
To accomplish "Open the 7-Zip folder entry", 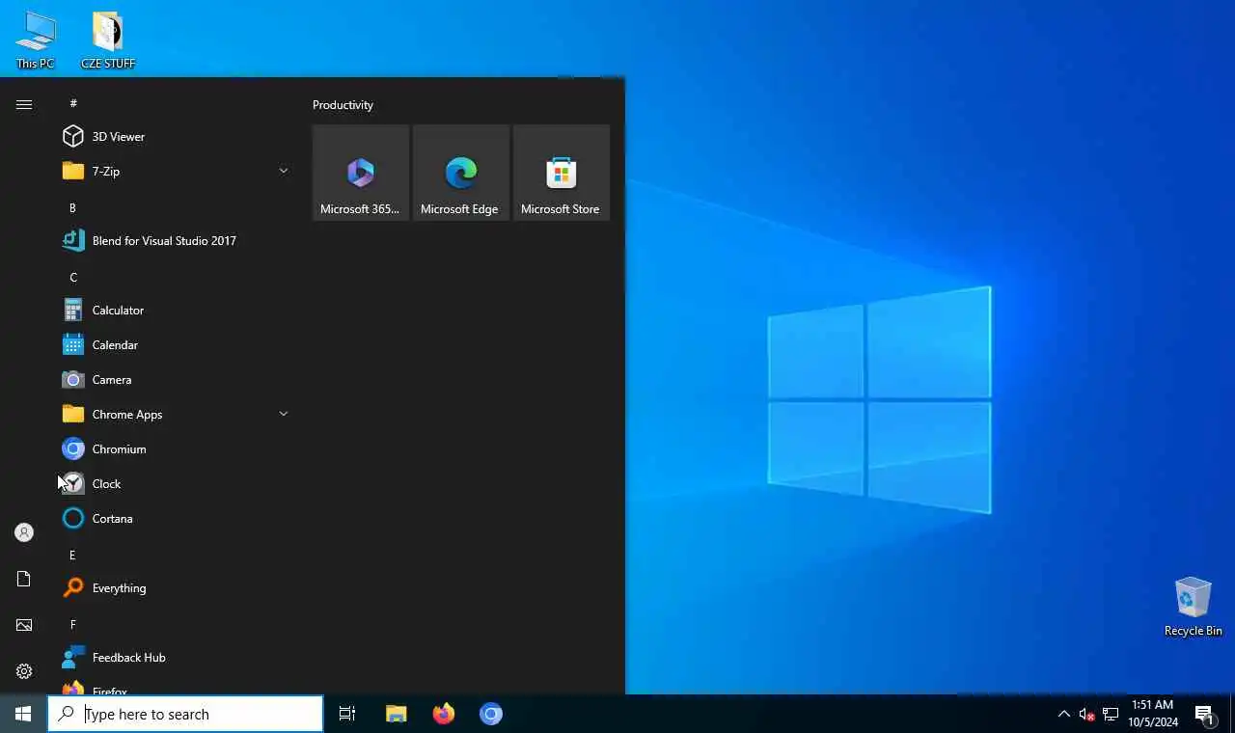I will click(x=174, y=172).
